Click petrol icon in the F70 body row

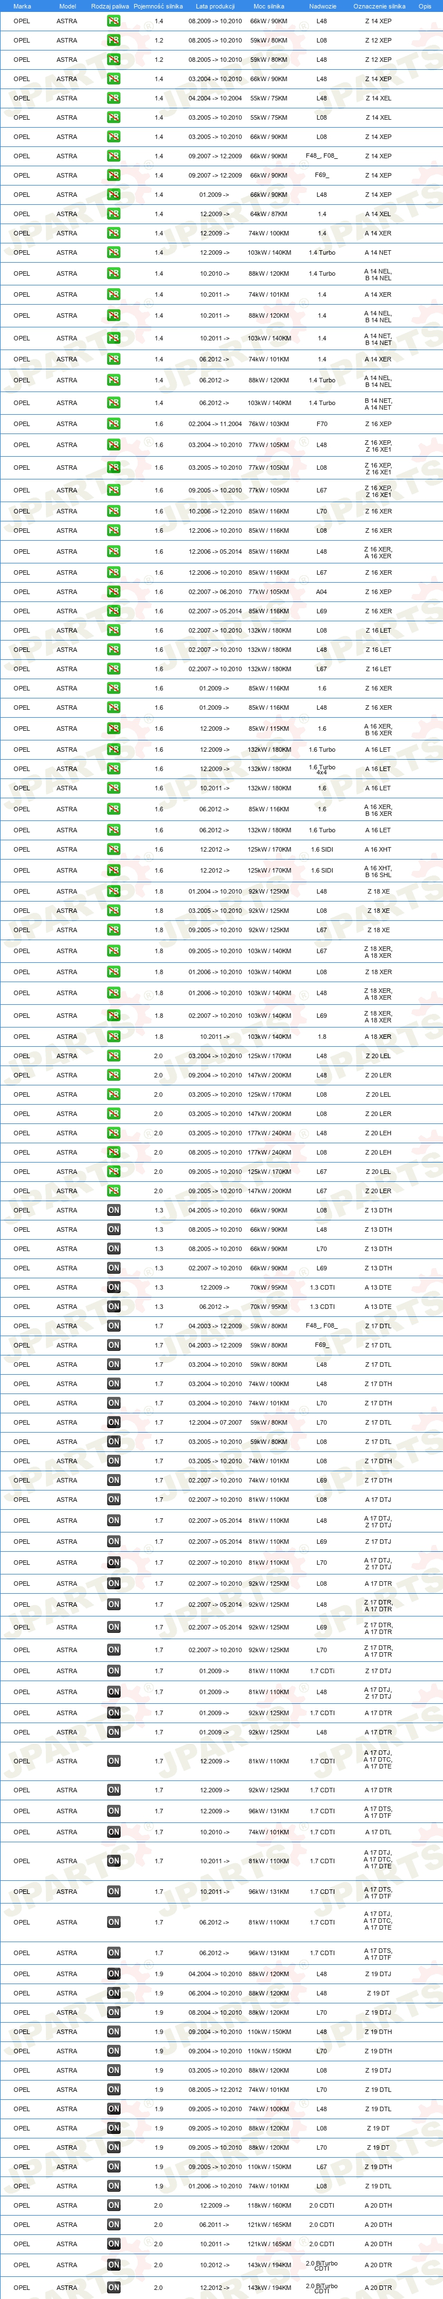tap(113, 424)
